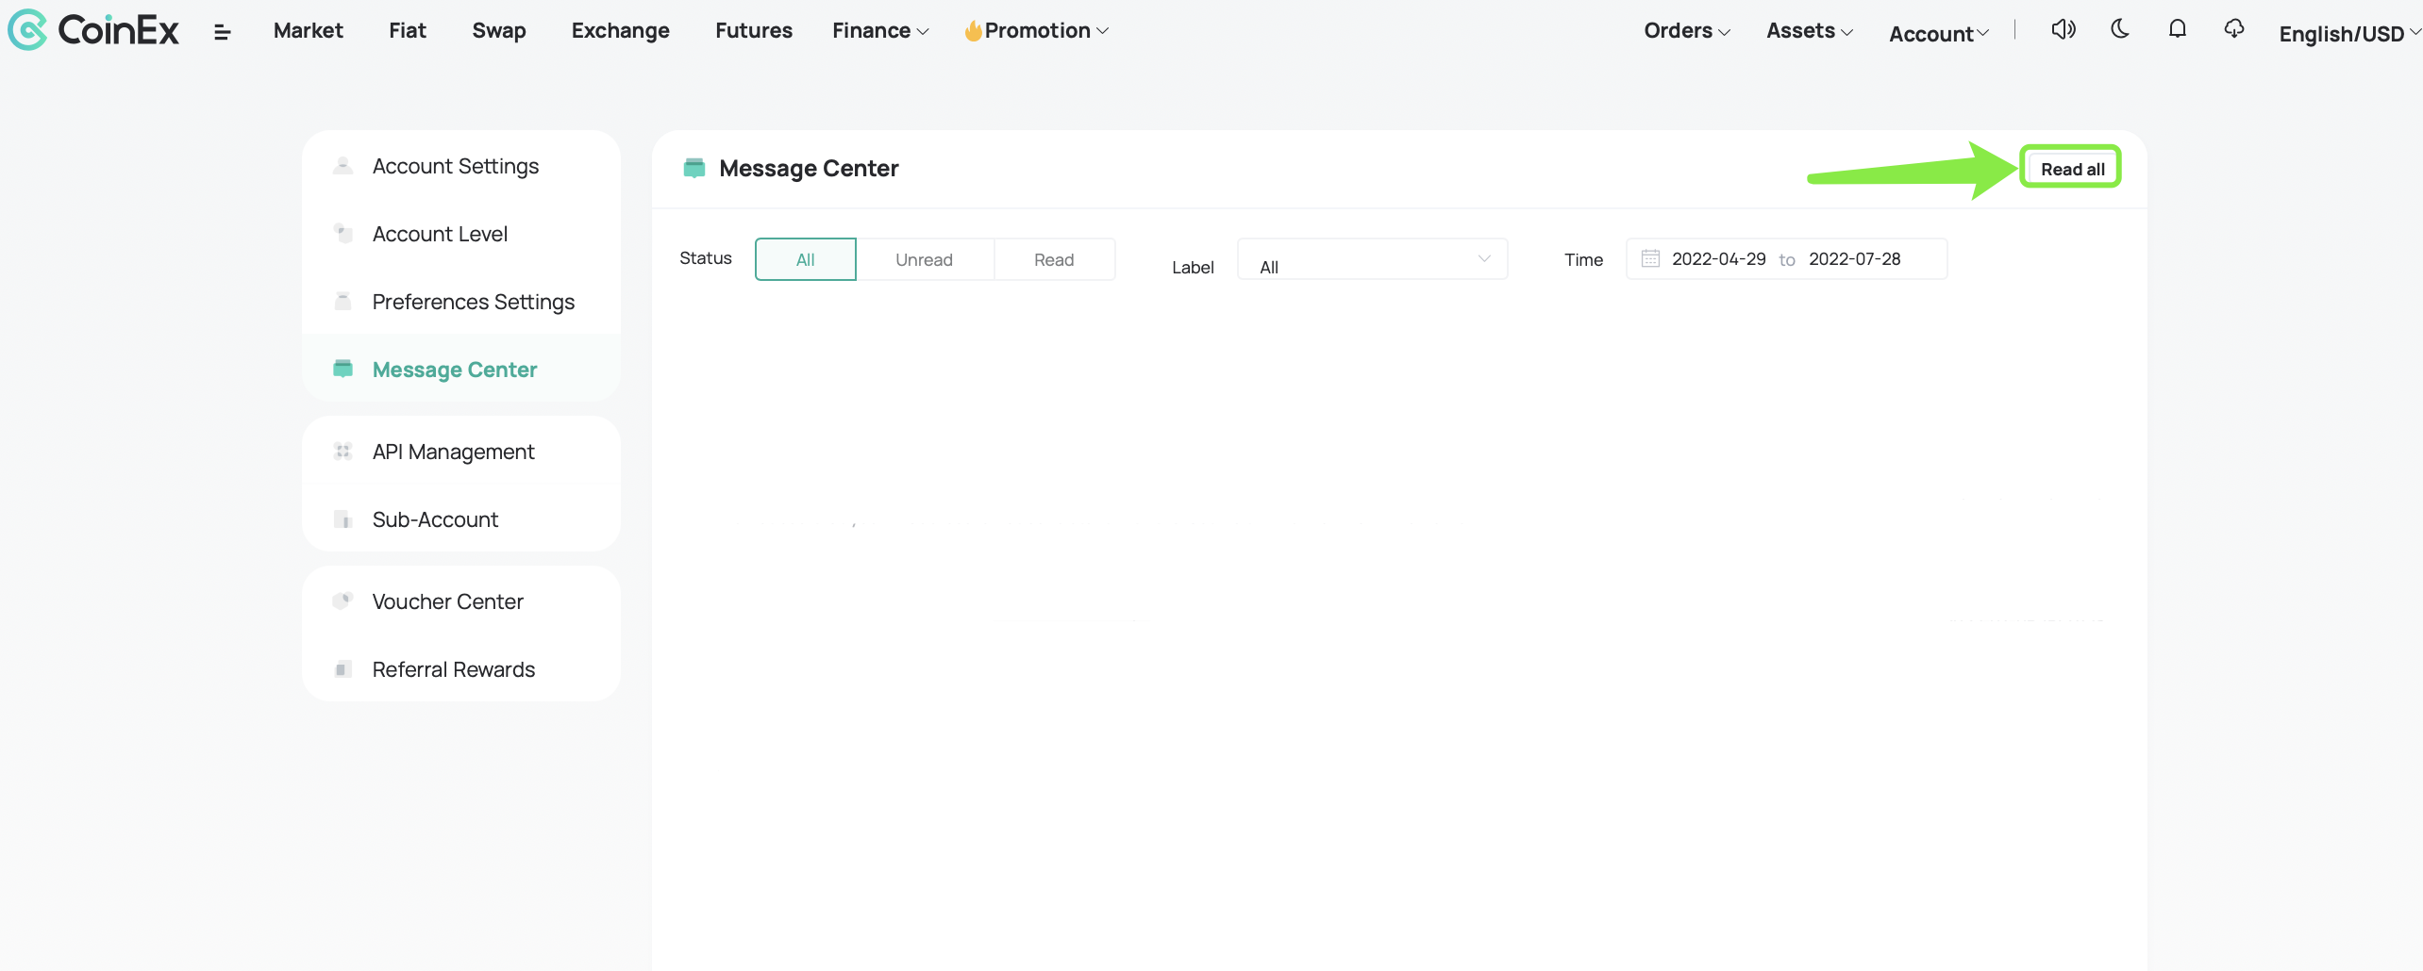Go to Market page
Image resolution: width=2423 pixels, height=971 pixels.
coord(309,31)
